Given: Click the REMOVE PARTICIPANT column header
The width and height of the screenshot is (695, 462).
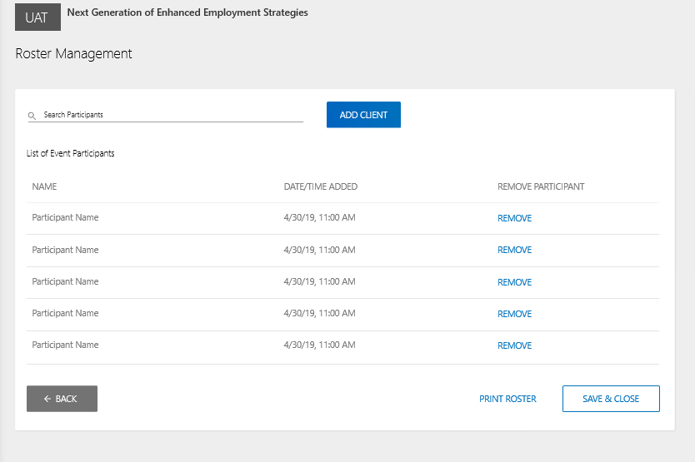Looking at the screenshot, I should click(x=541, y=186).
